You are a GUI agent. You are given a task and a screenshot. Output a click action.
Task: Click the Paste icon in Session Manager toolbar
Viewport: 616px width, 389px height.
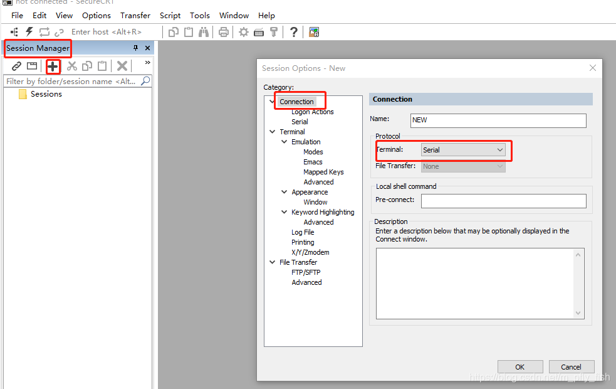(x=102, y=66)
